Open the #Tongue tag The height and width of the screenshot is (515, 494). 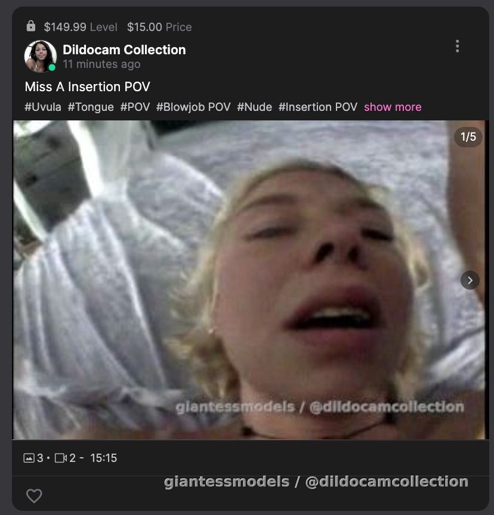click(91, 107)
